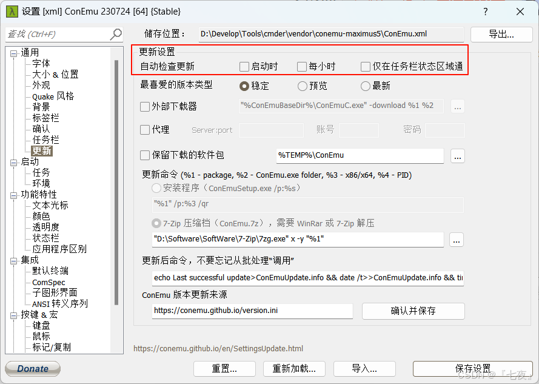Open the 文本光标 settings page
This screenshot has width=539, height=384.
pos(50,206)
